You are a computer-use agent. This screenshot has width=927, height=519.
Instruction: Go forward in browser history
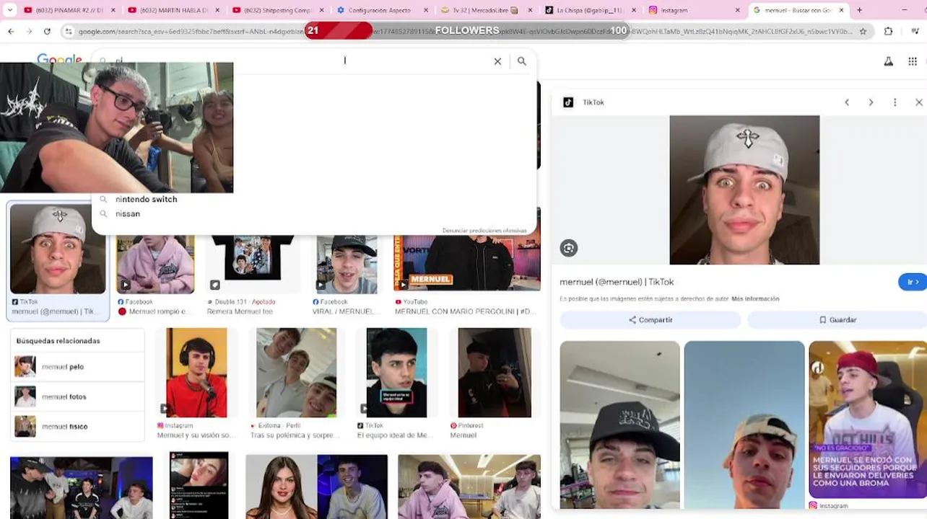(29, 31)
